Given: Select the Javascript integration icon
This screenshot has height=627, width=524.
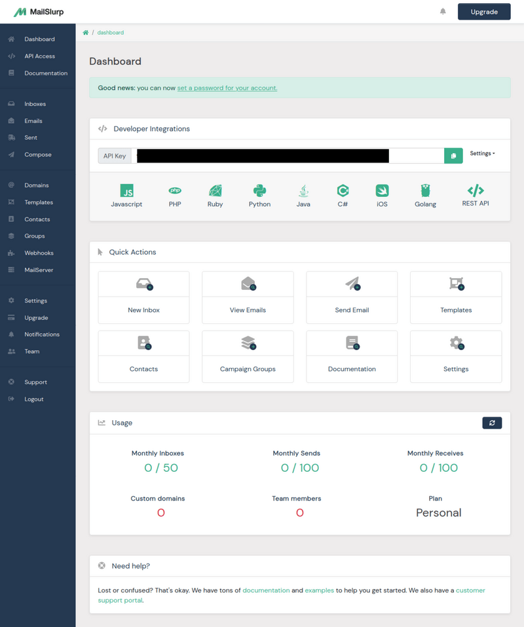Looking at the screenshot, I should click(126, 191).
